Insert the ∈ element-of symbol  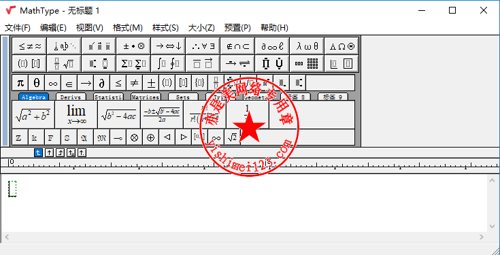point(69,83)
